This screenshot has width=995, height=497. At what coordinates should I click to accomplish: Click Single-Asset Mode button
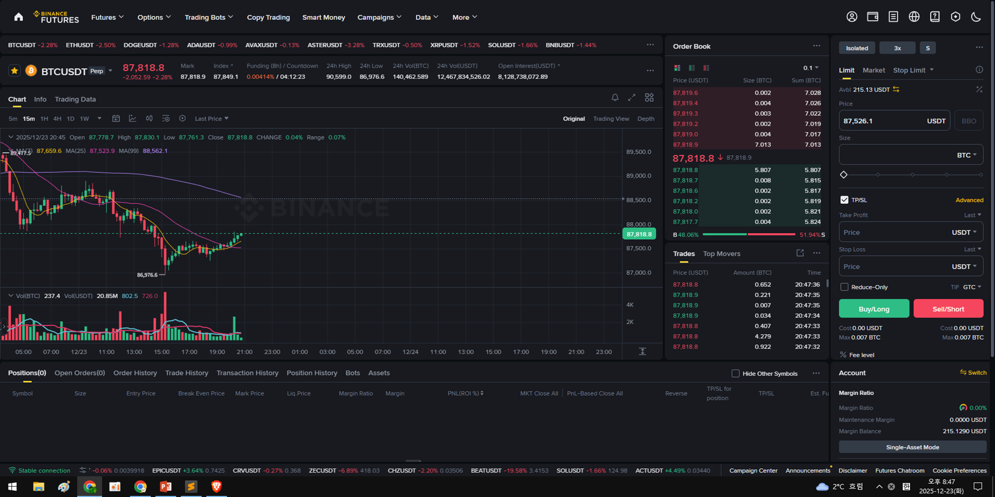point(912,447)
